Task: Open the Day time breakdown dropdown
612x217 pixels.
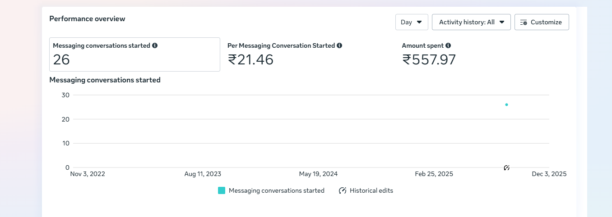Action: point(411,22)
